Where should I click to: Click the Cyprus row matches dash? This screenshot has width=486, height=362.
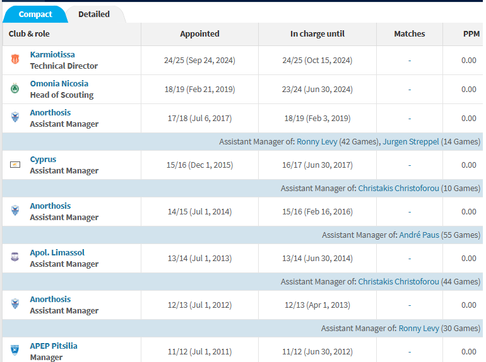tap(410, 165)
